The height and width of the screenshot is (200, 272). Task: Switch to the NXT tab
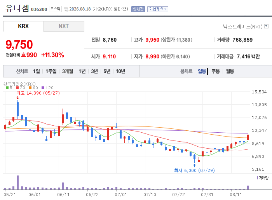(x=64, y=26)
